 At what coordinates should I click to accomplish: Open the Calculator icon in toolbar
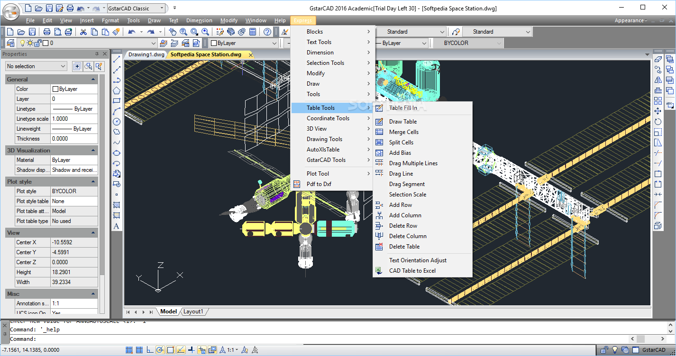253,32
